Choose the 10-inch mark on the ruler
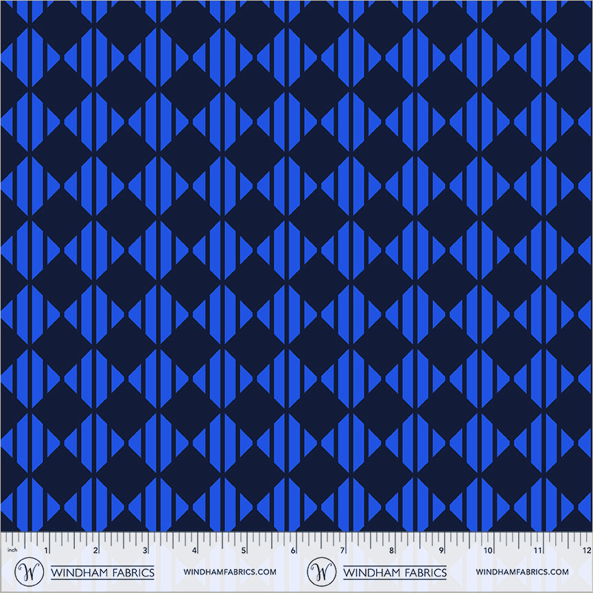593x593 pixels. (x=489, y=550)
